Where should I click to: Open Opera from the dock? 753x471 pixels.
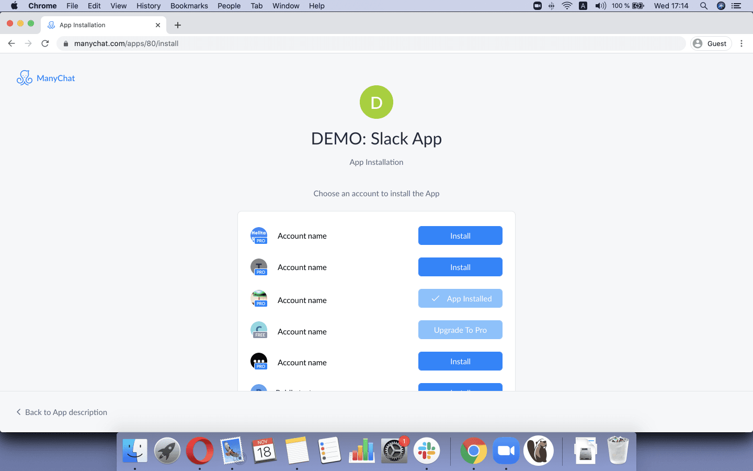tap(200, 451)
